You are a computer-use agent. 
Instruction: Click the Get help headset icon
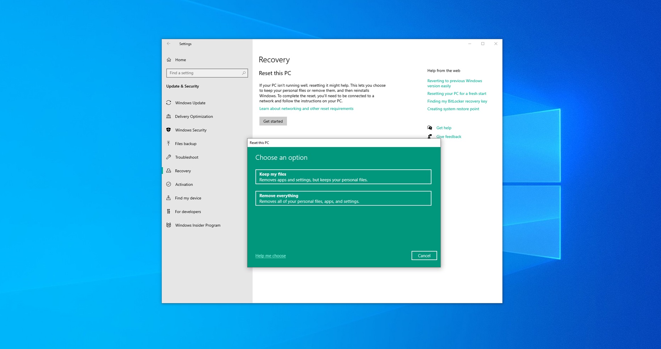430,128
